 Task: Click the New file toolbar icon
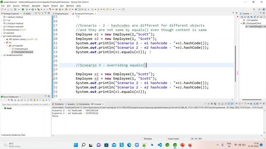[x=2, y=10]
